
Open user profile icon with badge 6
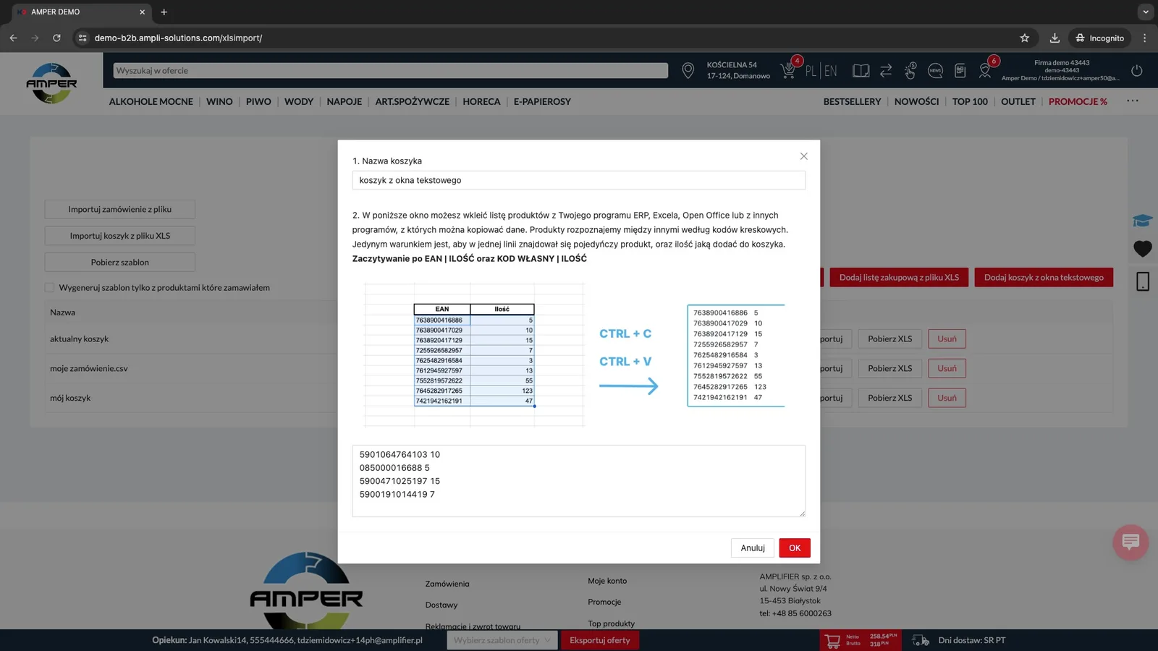click(985, 70)
